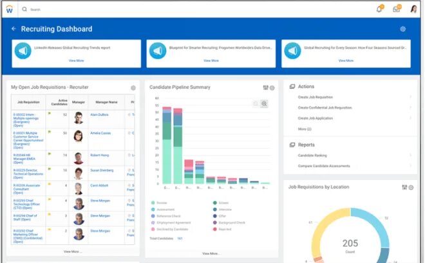Open the Create Confidential Job Requisition action

325,107
